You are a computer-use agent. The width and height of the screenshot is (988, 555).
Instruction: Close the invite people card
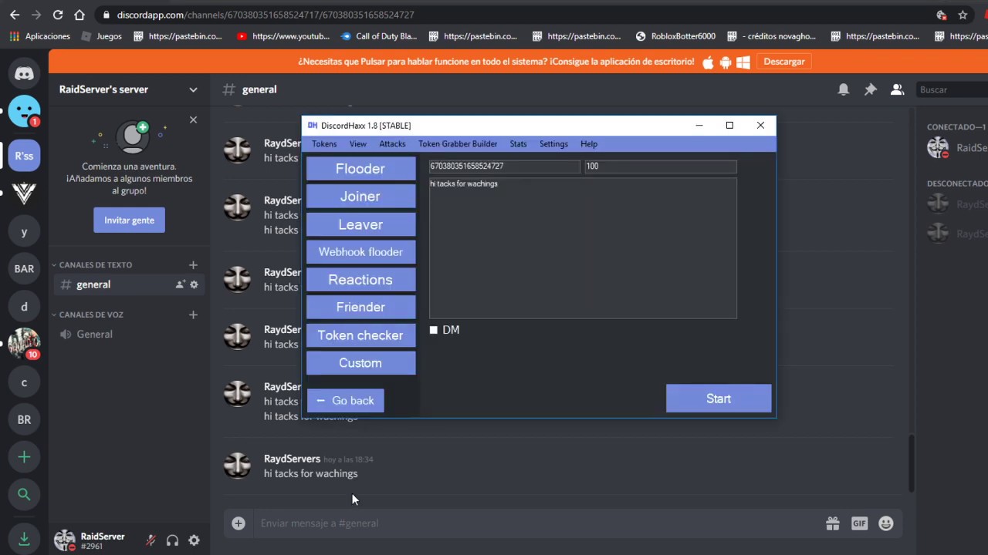193,119
